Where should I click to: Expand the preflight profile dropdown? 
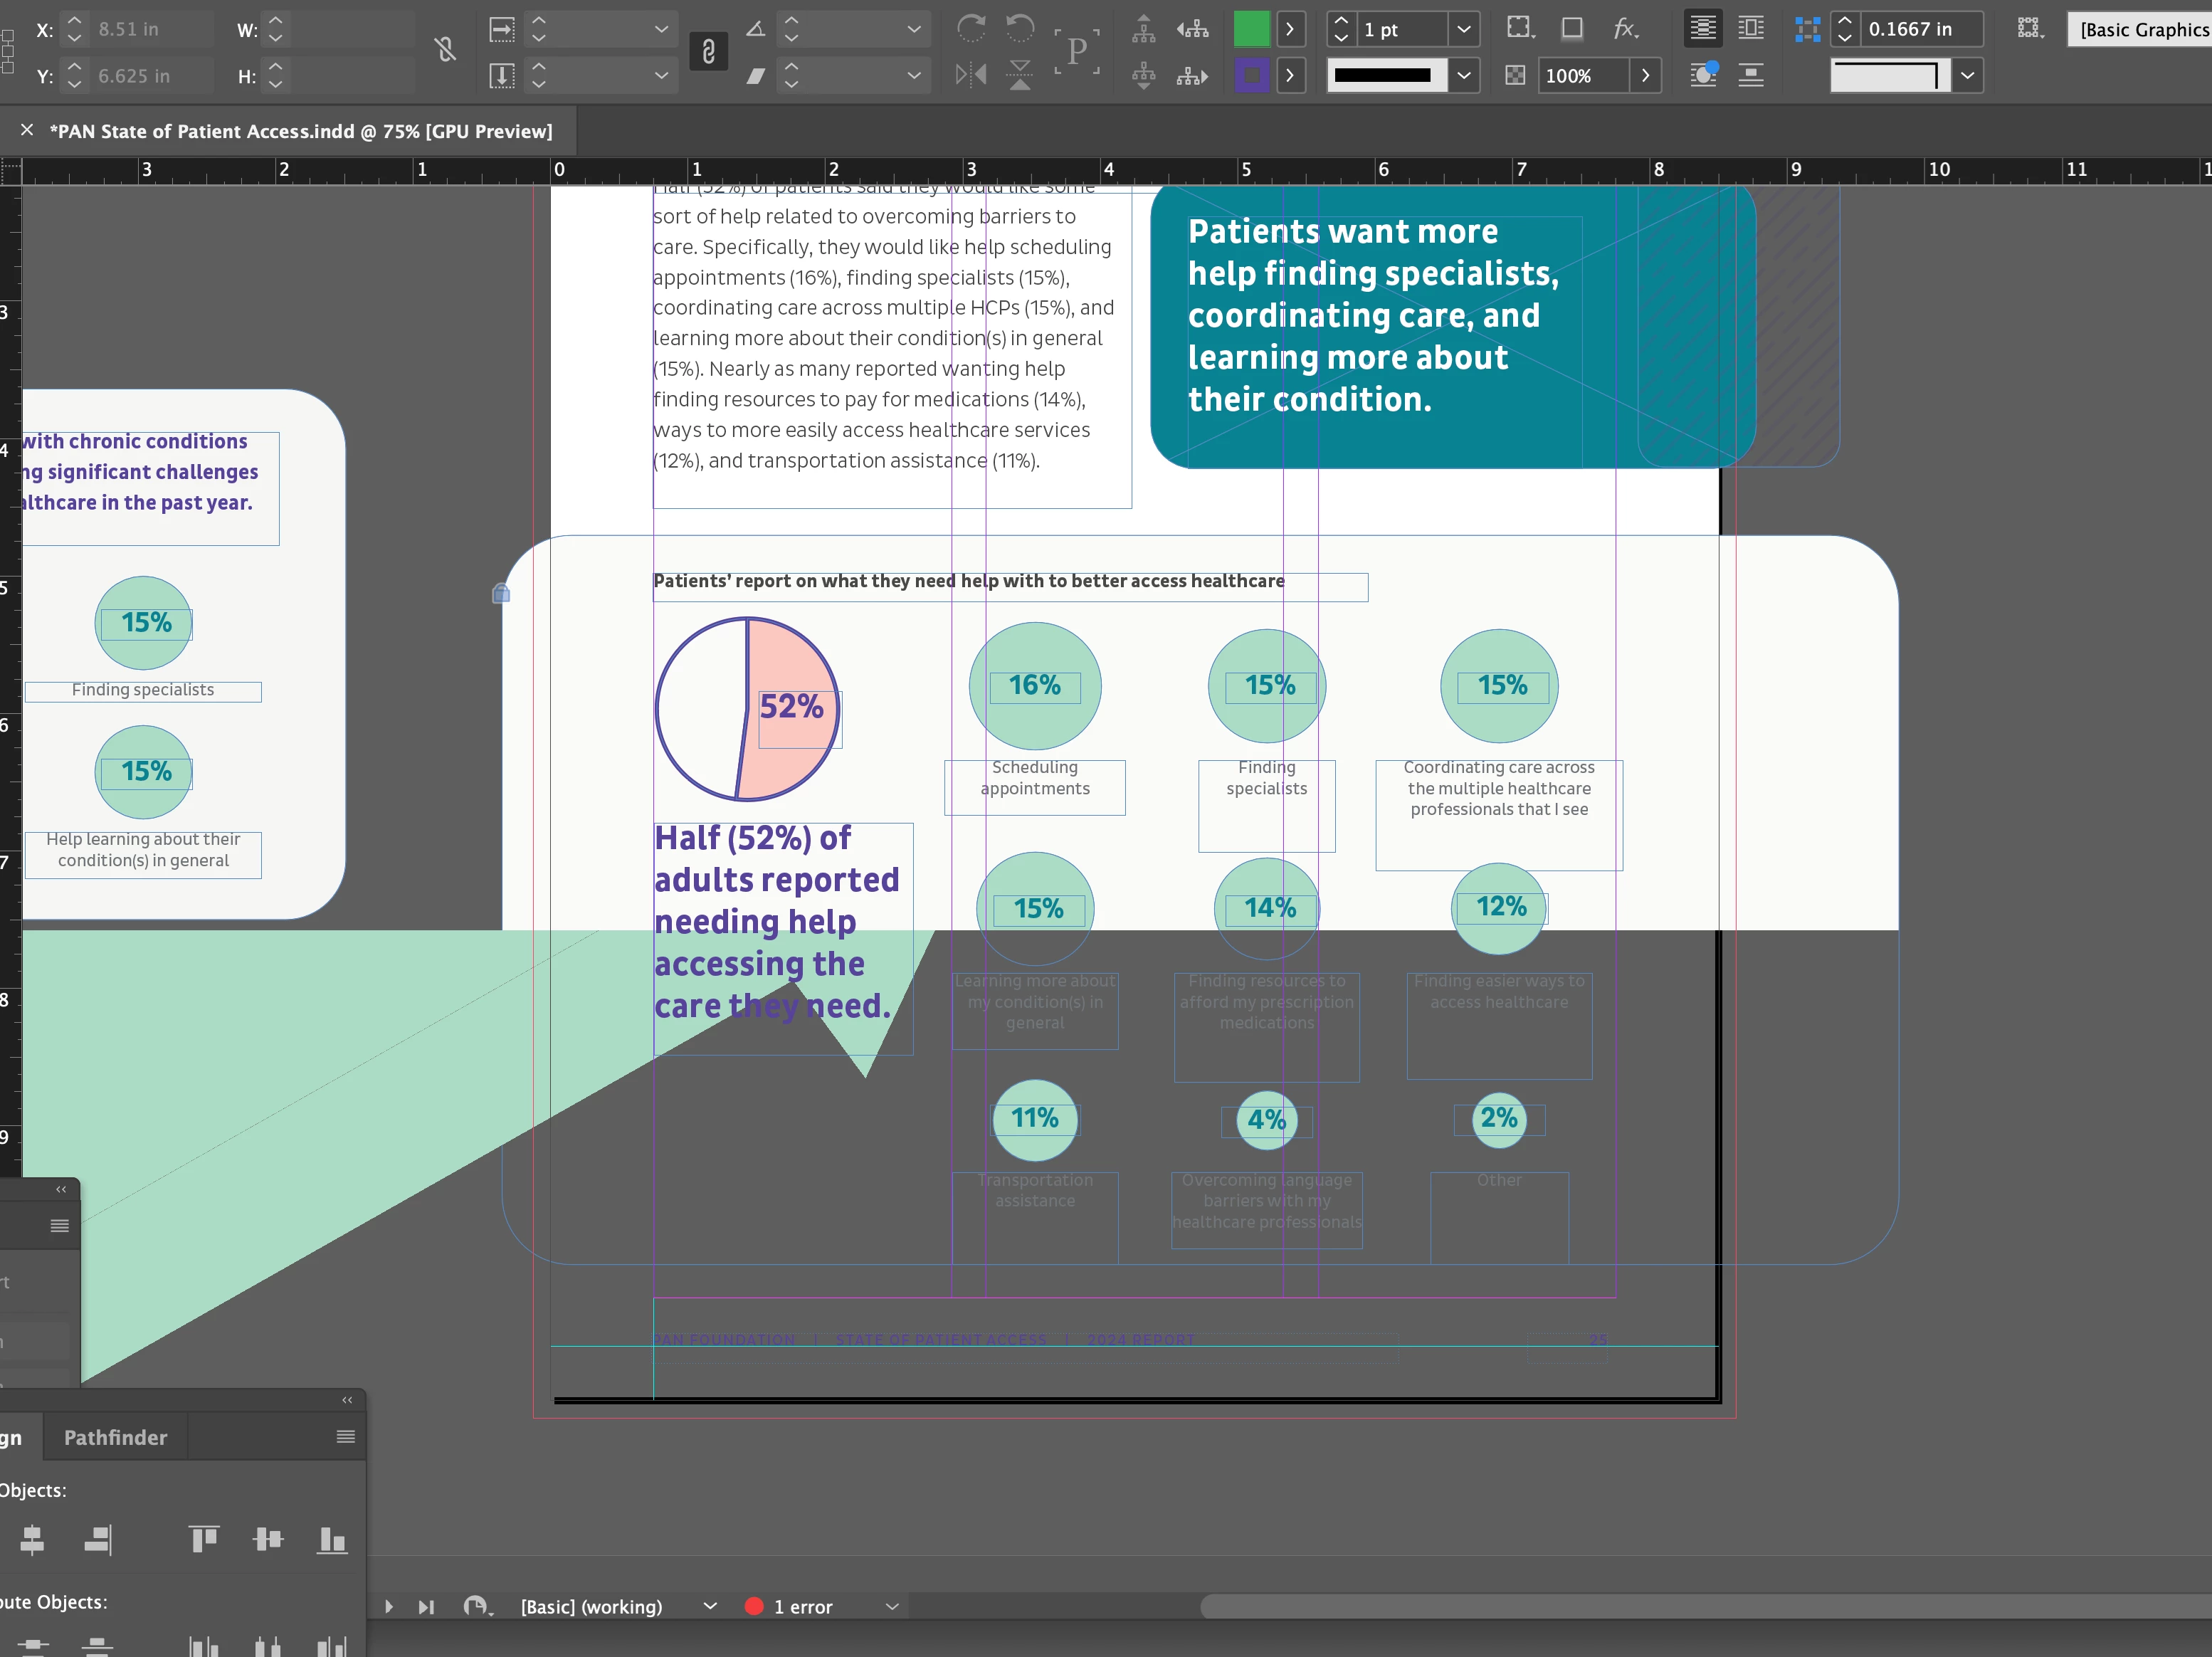tap(710, 1607)
